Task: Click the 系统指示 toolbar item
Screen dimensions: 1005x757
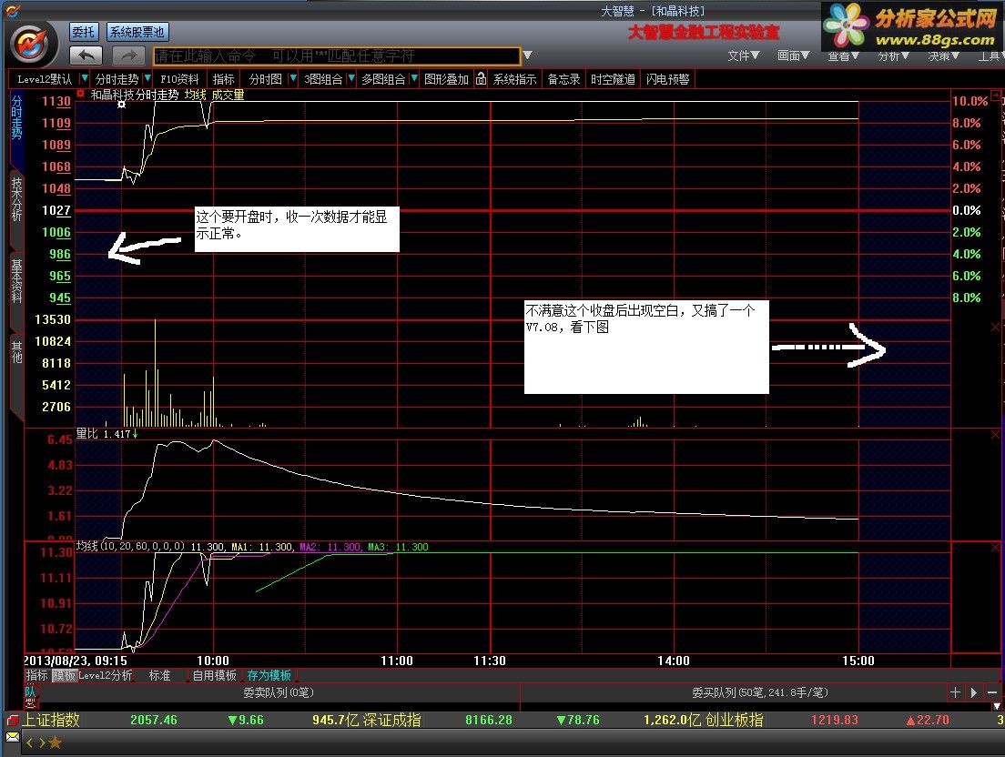Action: 514,79
